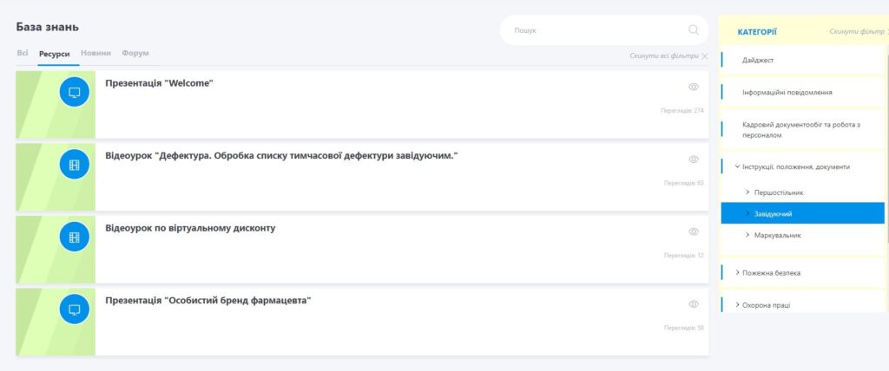Viewport: 889px width, 371px height.
Task: Click film icon for віртуальному дисконту video lesson
Action: [x=75, y=237]
